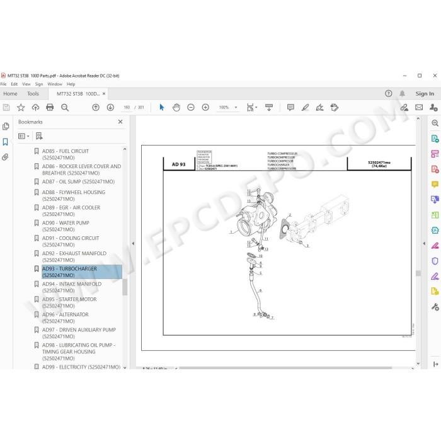Click document vertical scrollbar thumb
This screenshot has height=441, width=441.
tap(418, 273)
